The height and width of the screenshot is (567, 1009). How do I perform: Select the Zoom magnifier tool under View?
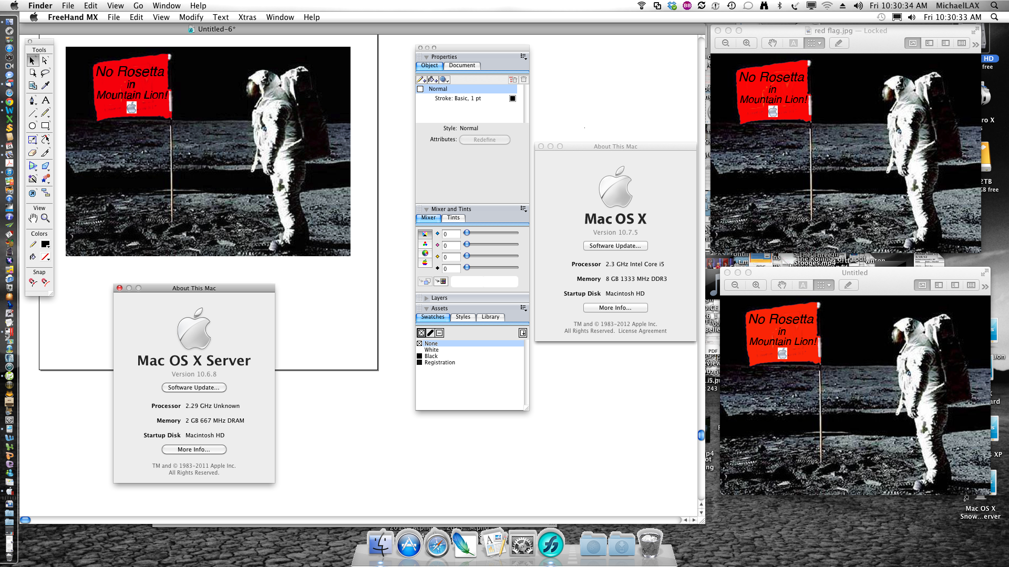tap(45, 218)
